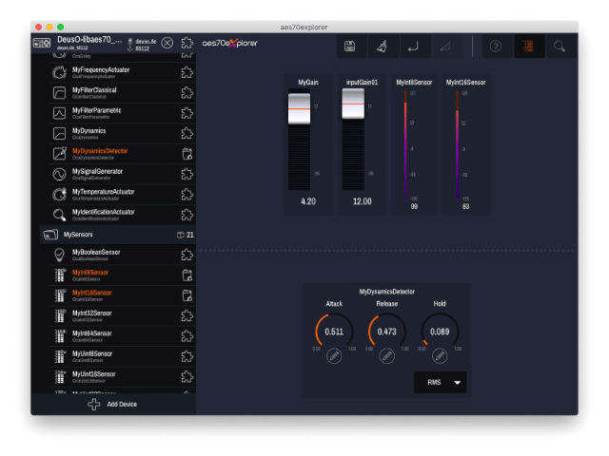Toggle MyDynamicsDetector widget icon on the right
The height and width of the screenshot is (456, 609).
pos(187,154)
